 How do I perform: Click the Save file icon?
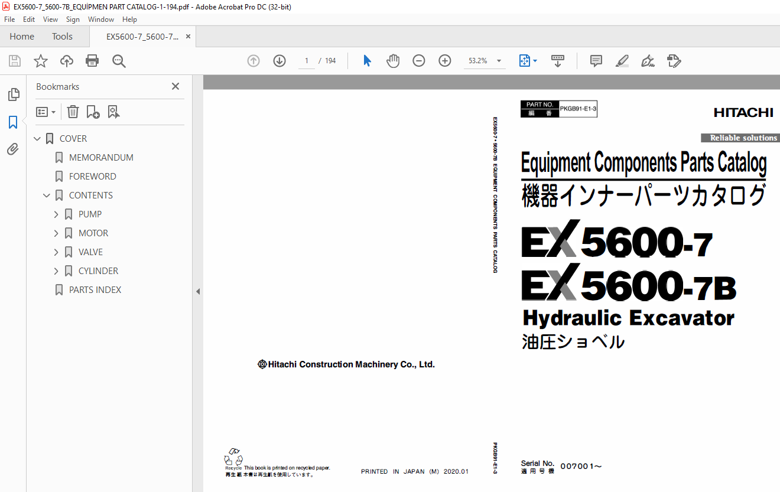15,61
